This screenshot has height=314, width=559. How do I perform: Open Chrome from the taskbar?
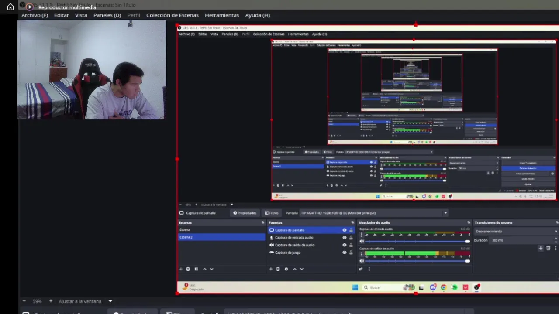(x=443, y=287)
